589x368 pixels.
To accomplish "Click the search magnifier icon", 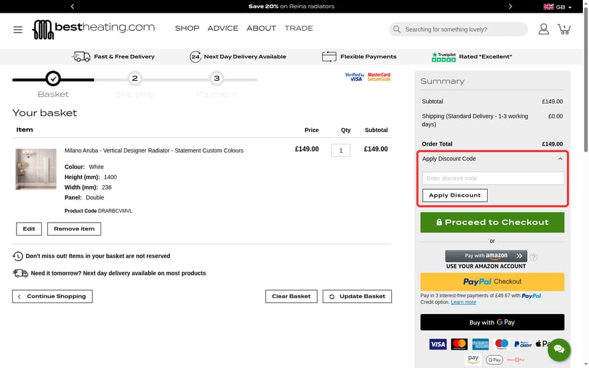I will pos(397,29).
